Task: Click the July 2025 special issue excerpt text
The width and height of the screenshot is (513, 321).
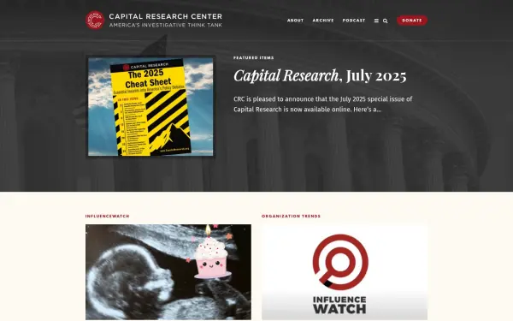Action: pyautogui.click(x=322, y=104)
